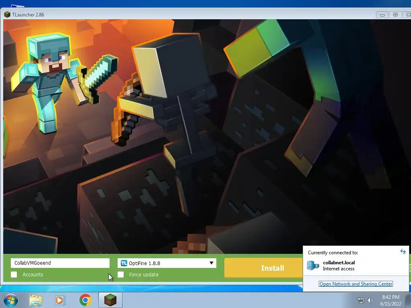Switch to TLauncher taskbar grass block icon
411x308 pixels.
(110, 300)
